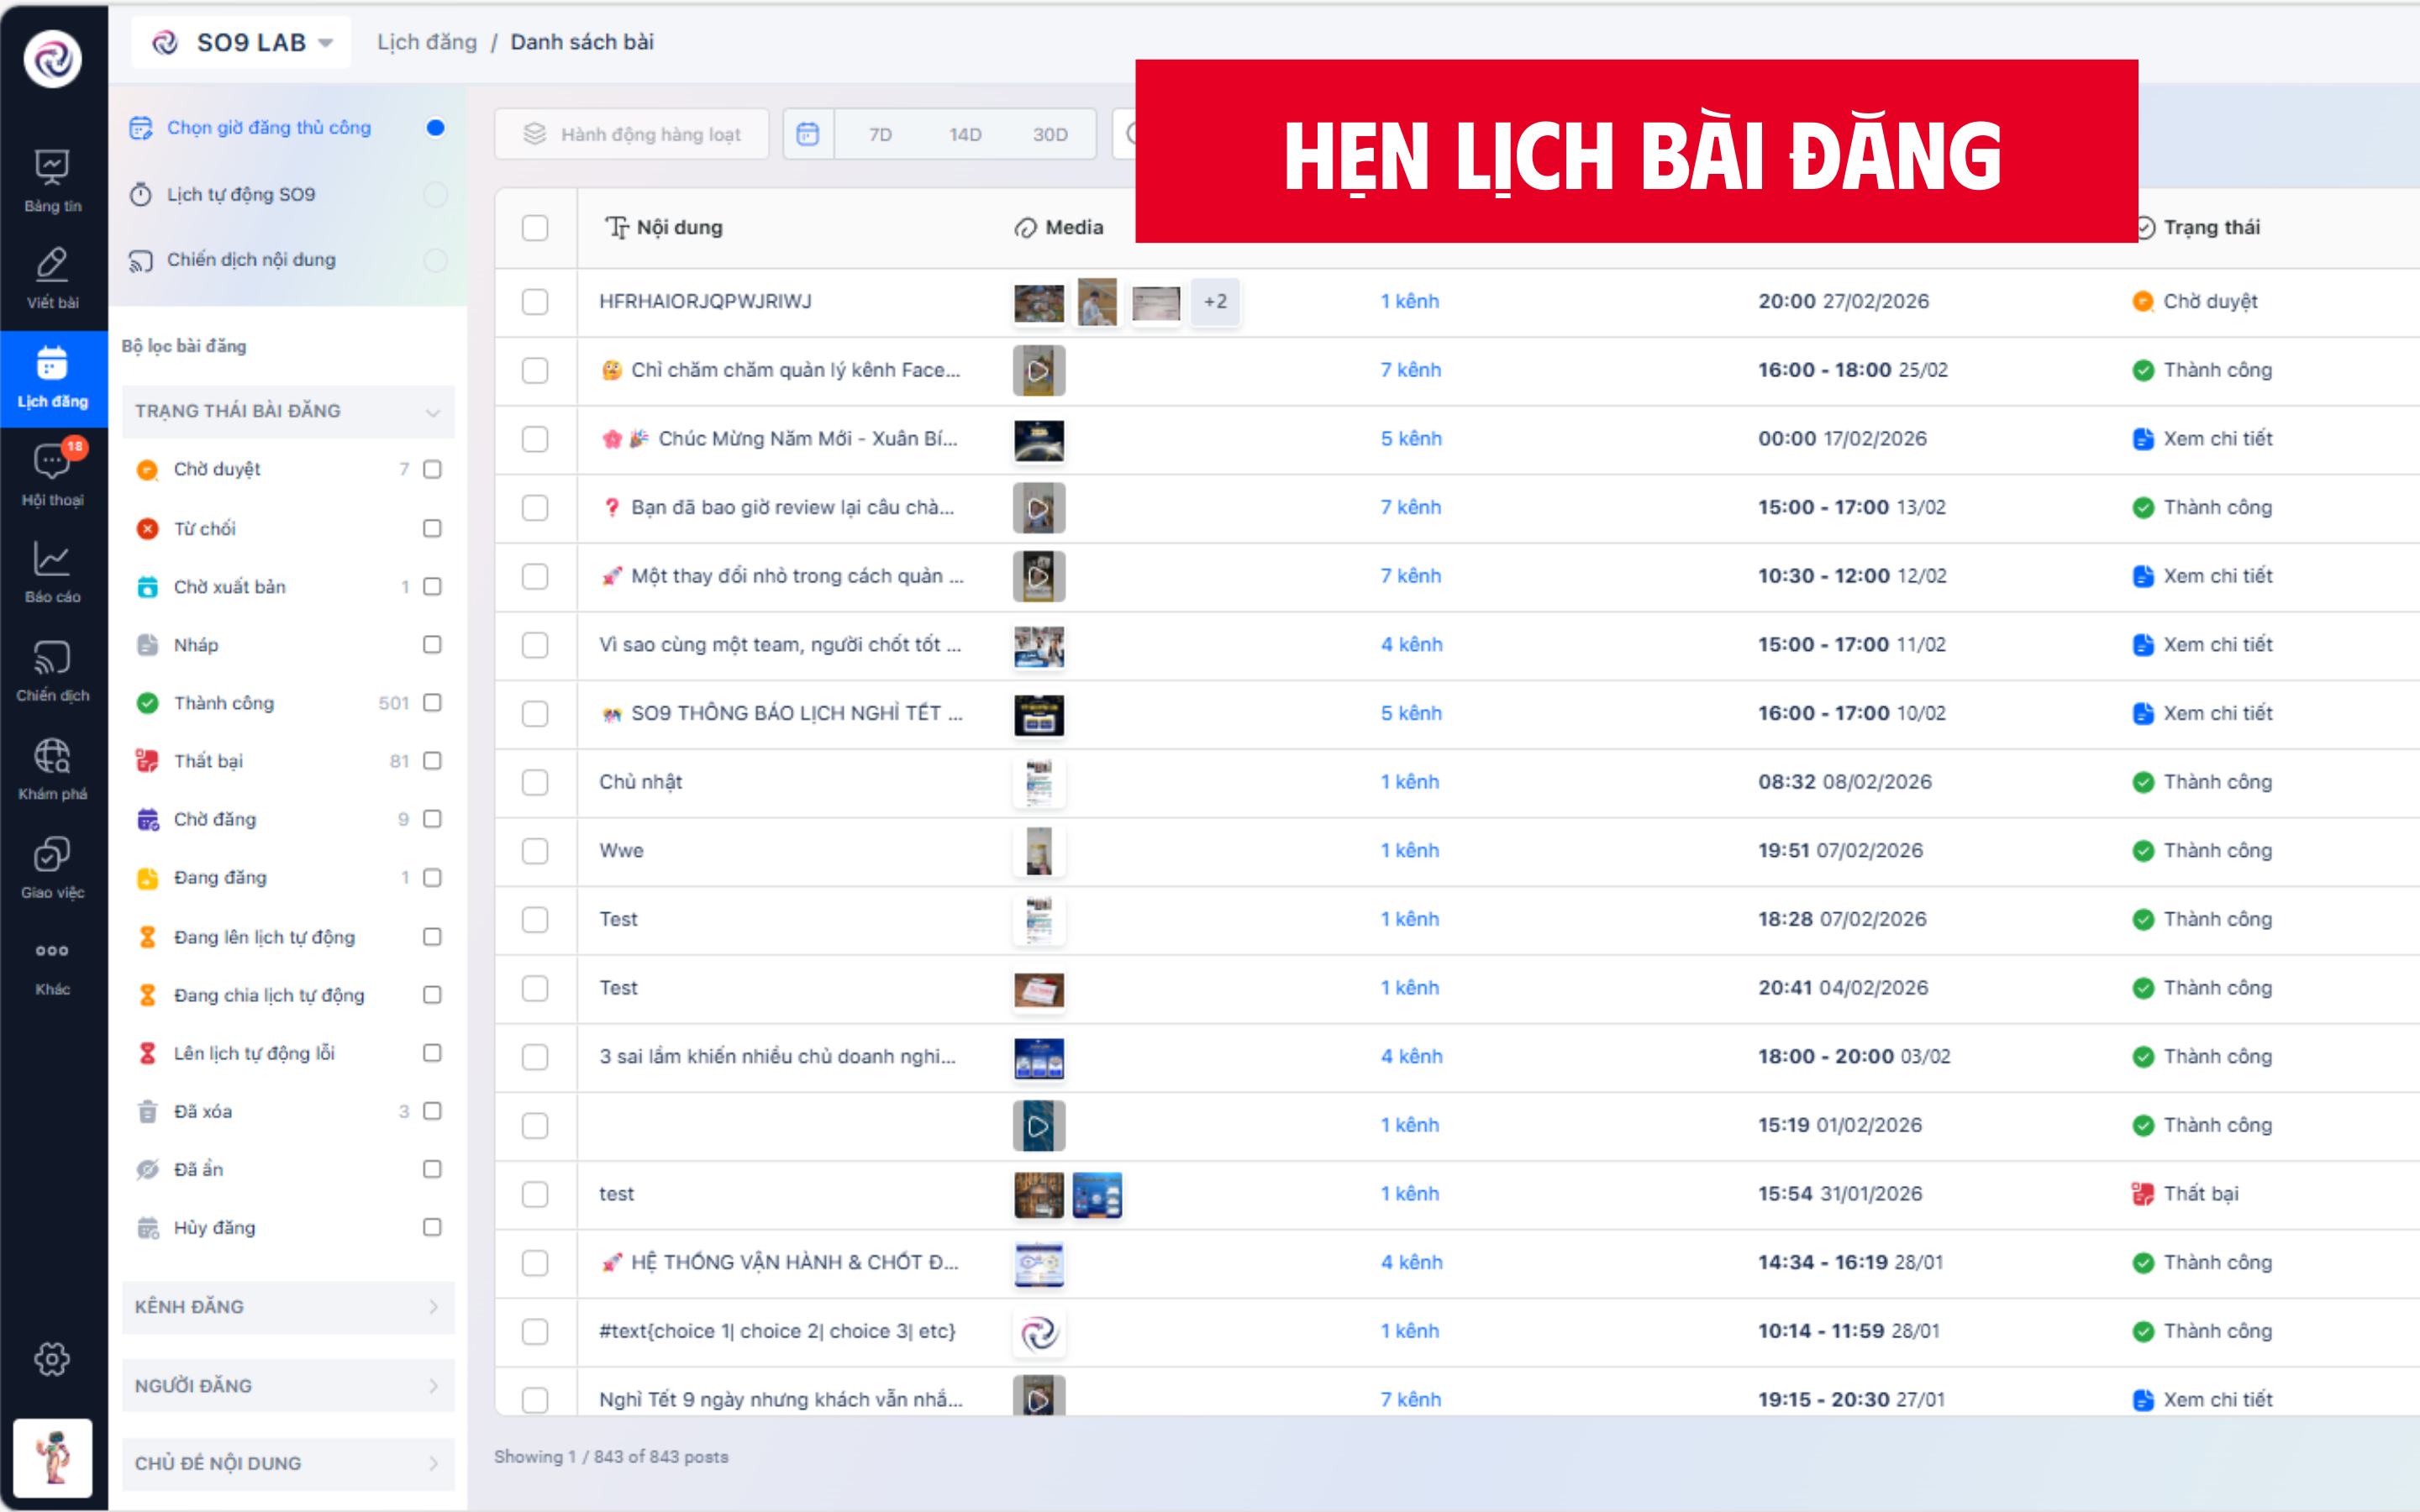Click thumbnail of the Wwe post
Screen dimensions: 2420x1512
click(x=1039, y=851)
